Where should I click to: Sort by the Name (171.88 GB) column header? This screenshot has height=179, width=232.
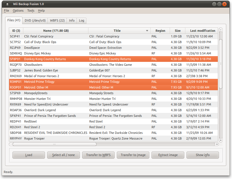(x=56, y=31)
